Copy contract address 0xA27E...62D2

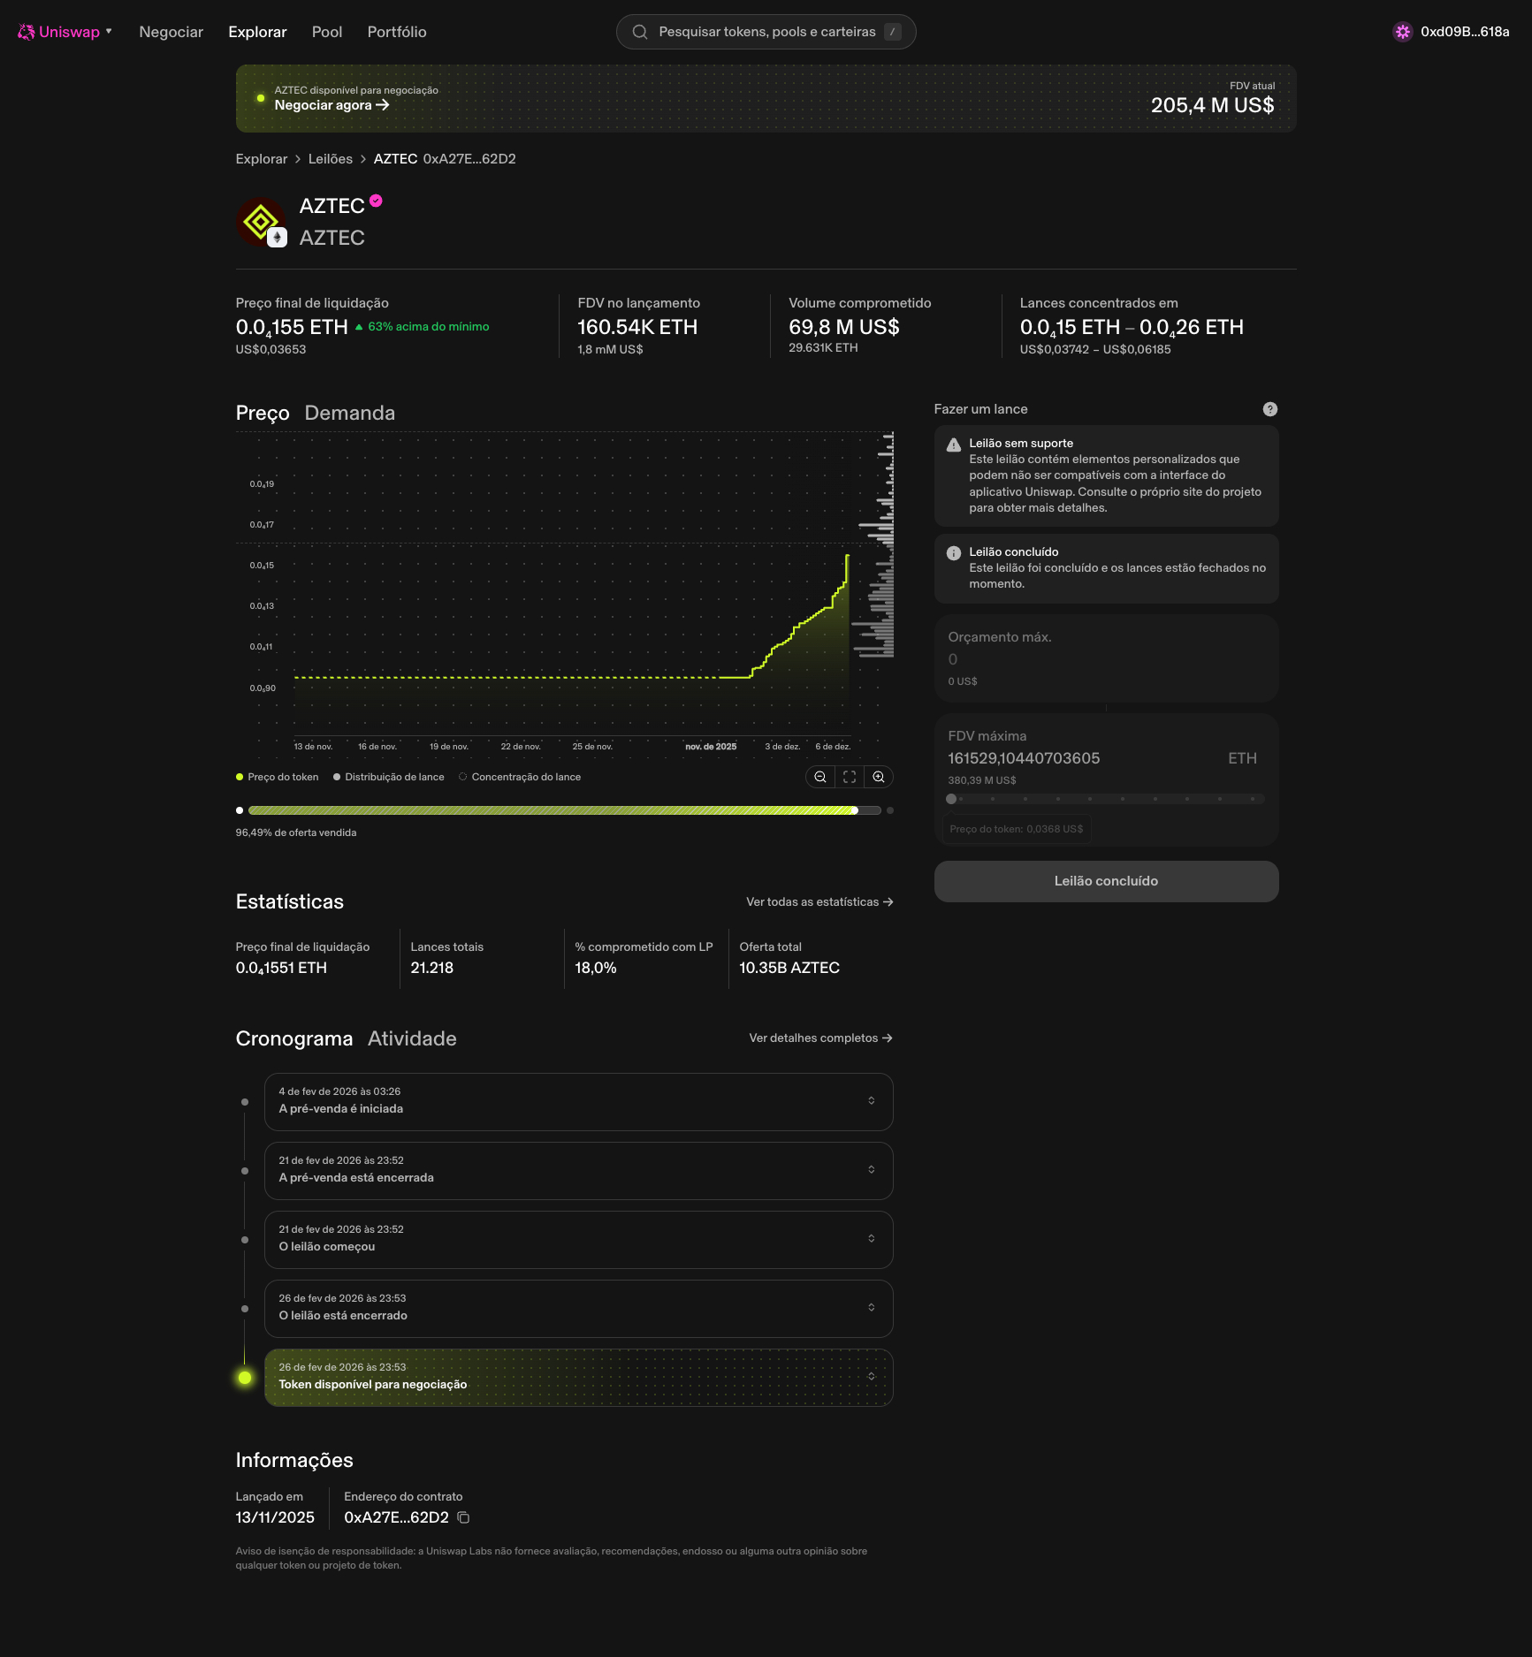463,1517
